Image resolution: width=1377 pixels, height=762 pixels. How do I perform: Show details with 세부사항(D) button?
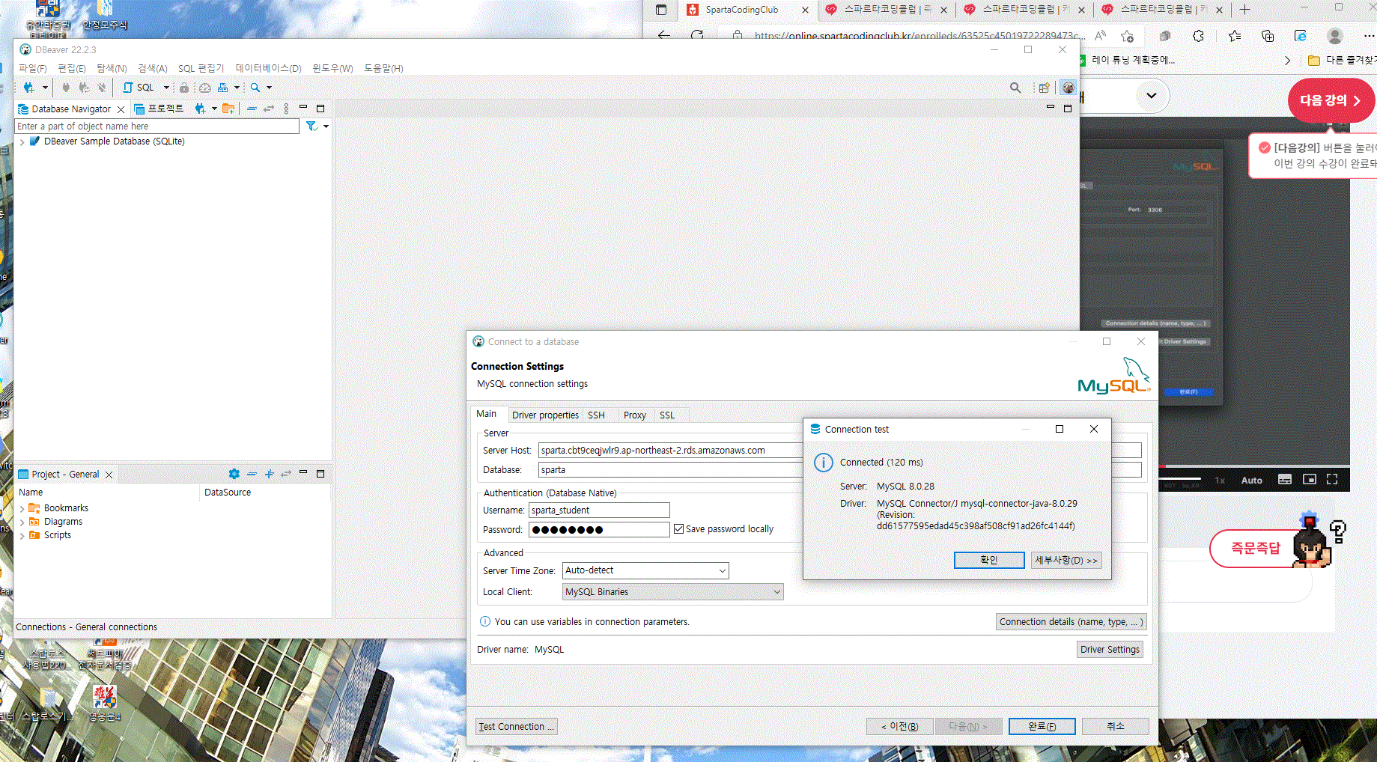(x=1066, y=560)
